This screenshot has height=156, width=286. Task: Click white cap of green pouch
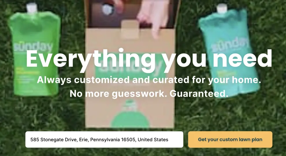32,8
